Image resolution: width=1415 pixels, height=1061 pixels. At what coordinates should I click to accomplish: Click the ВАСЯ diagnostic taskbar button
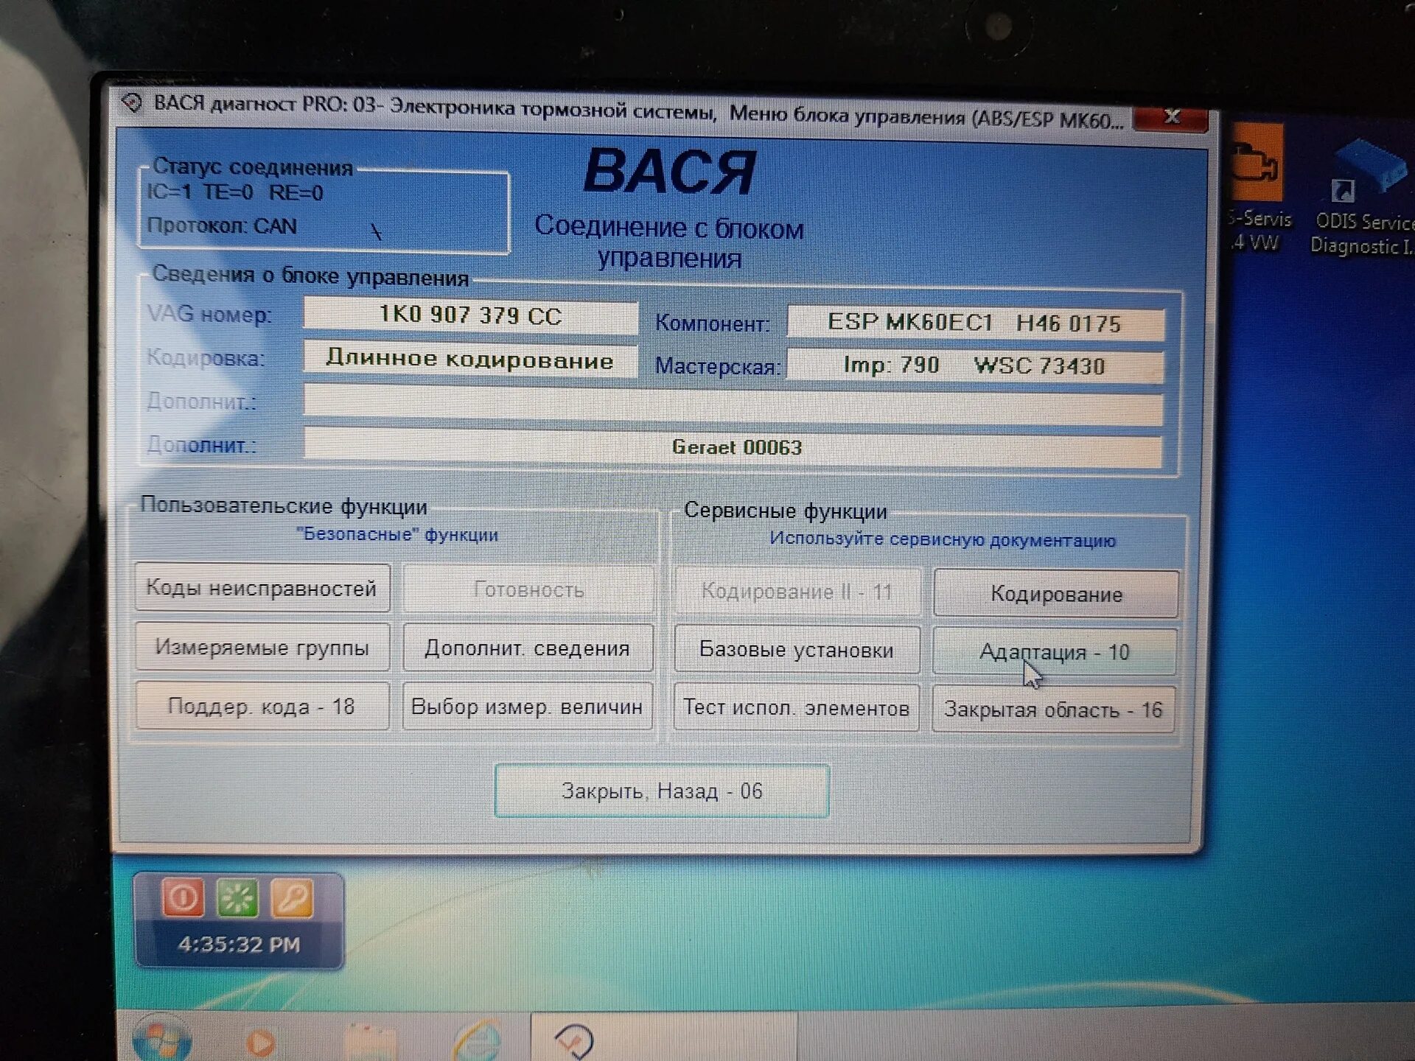[x=575, y=1040]
